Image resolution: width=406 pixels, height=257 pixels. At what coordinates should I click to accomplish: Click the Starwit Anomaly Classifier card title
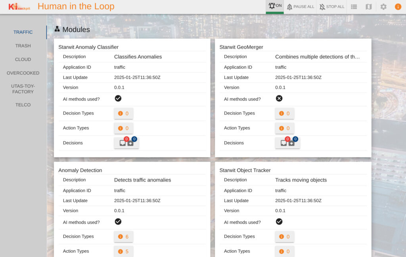[88, 47]
